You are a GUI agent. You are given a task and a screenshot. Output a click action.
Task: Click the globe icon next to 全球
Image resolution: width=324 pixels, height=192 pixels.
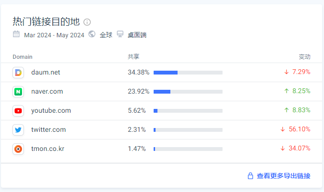tap(92, 34)
